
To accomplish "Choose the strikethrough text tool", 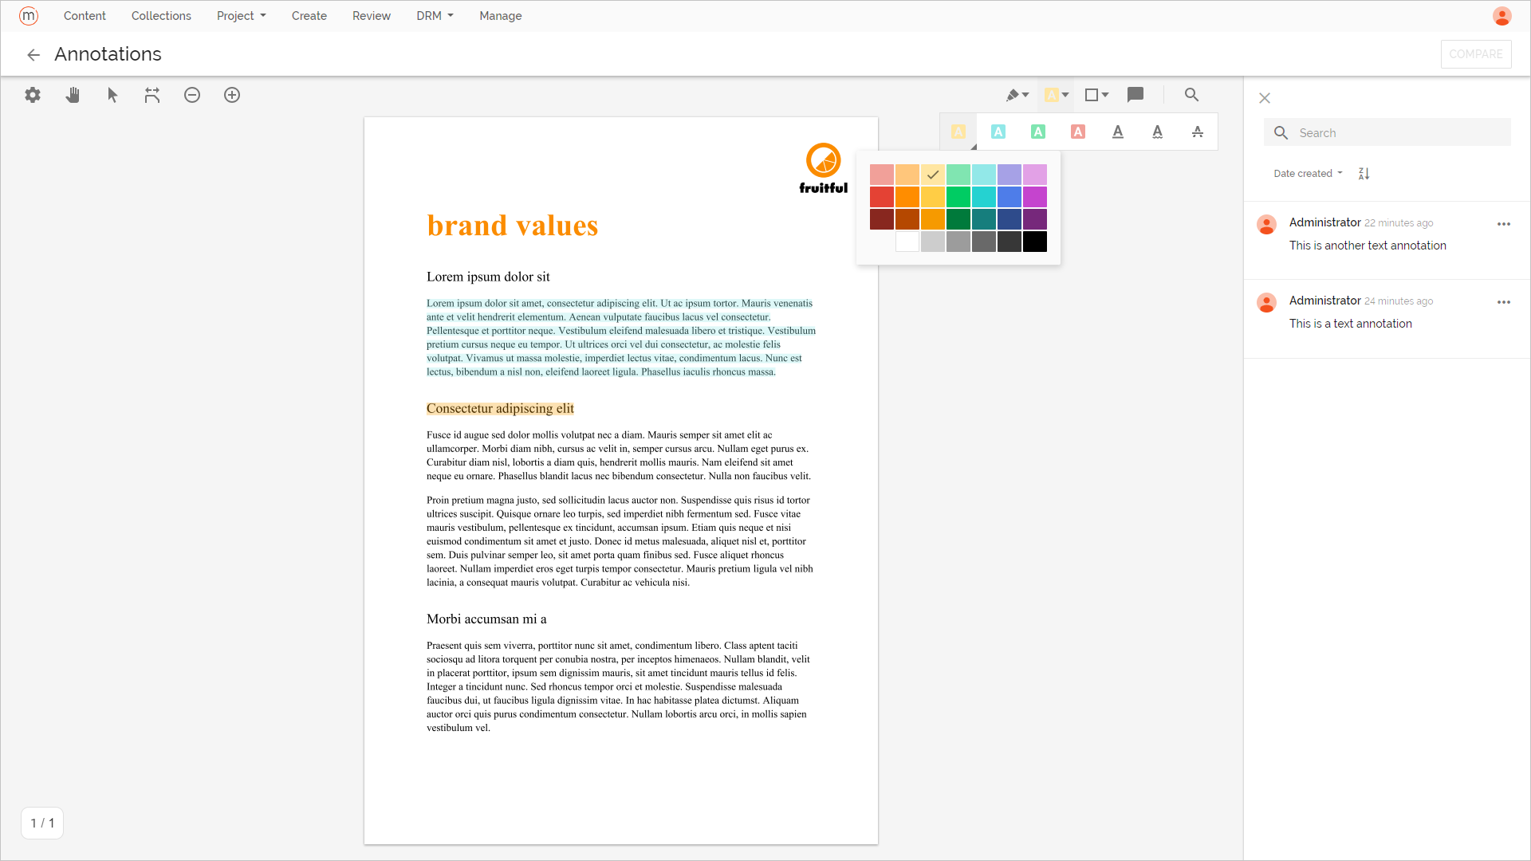I will [x=1198, y=132].
